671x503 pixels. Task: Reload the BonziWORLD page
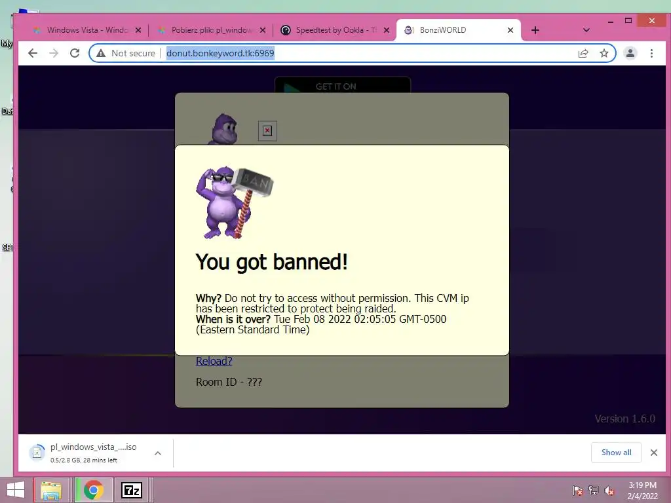tap(75, 53)
